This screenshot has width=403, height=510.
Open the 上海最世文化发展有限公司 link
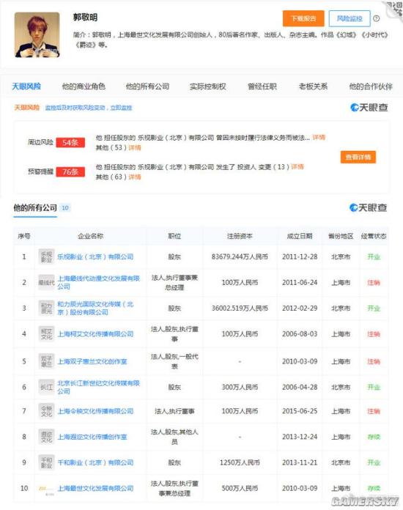tap(95, 489)
